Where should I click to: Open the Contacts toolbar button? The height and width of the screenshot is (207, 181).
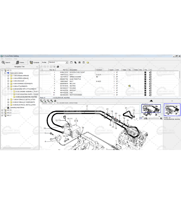pyautogui.click(x=34, y=62)
